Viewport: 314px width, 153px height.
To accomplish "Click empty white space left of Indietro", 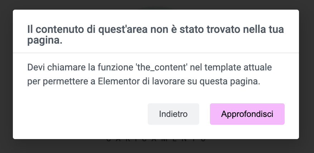I will [x=80, y=114].
